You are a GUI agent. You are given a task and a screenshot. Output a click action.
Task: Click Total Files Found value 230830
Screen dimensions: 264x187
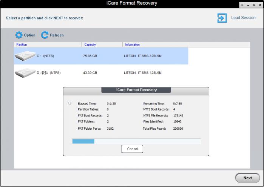(178, 129)
